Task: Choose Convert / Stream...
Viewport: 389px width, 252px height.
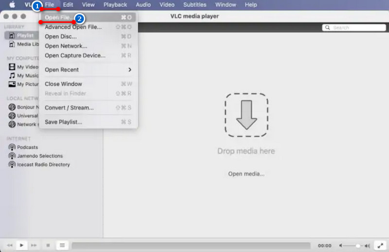Action: point(88,108)
